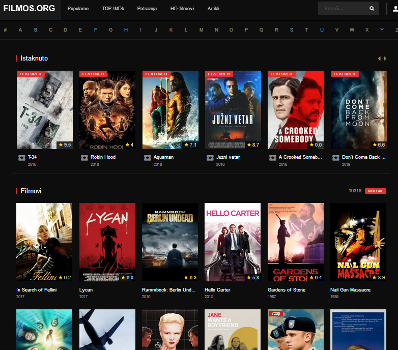Click the Rammbock: Berlin Und... title
Viewport: 398px width, 350px height.
pyautogui.click(x=169, y=289)
